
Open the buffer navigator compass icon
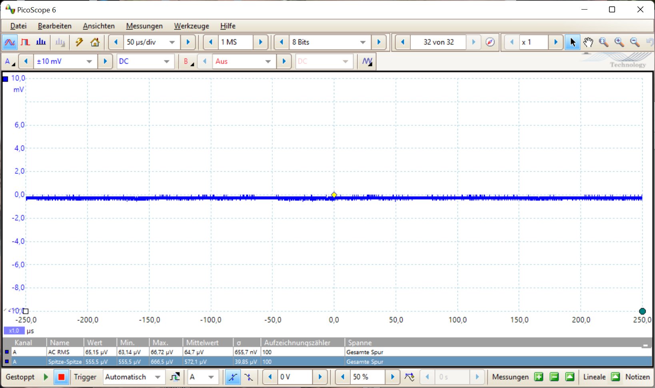pyautogui.click(x=490, y=42)
